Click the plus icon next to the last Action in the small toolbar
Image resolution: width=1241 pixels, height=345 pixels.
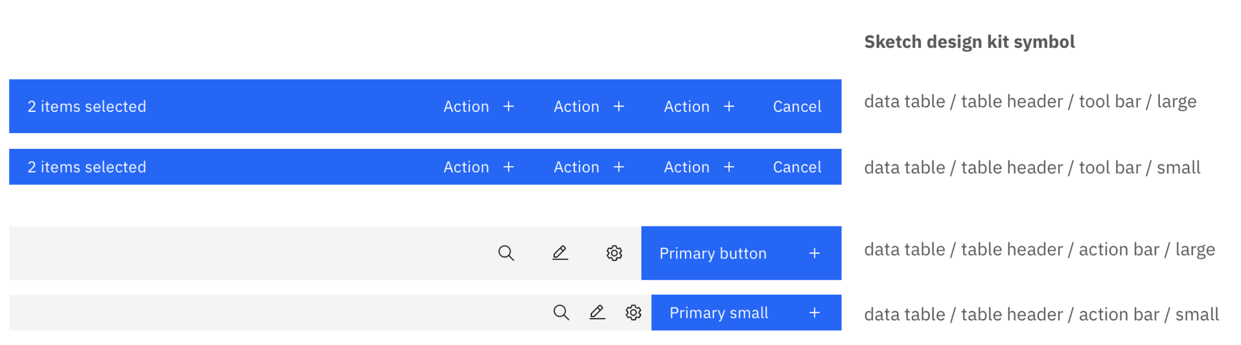coord(729,167)
